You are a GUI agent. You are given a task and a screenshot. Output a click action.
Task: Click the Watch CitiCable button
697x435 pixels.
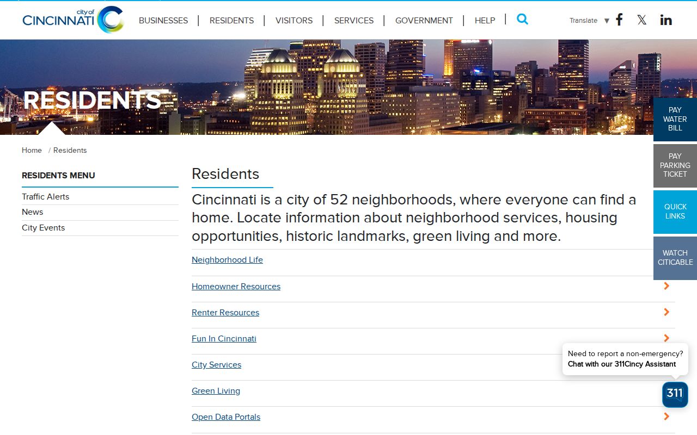click(675, 258)
